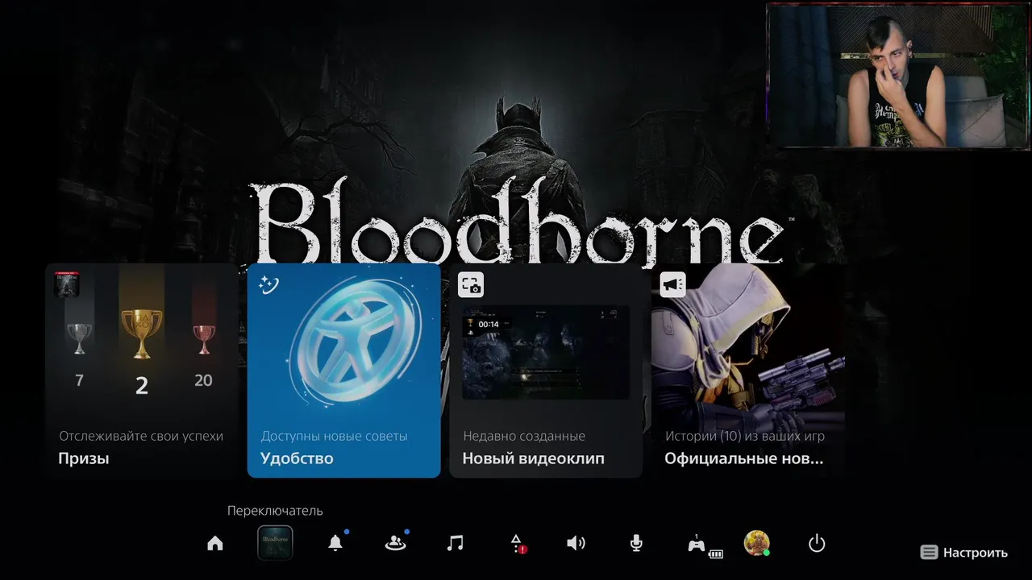Screen dimensions: 1032x580
Task: Open the network status icon with alert
Action: point(517,544)
